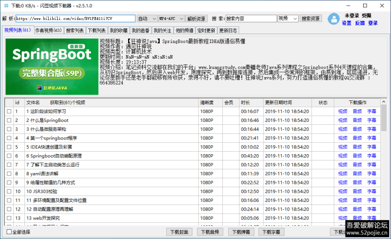Open the 更新日志 tab
The height and width of the screenshot is (239, 391).
coord(228,30)
